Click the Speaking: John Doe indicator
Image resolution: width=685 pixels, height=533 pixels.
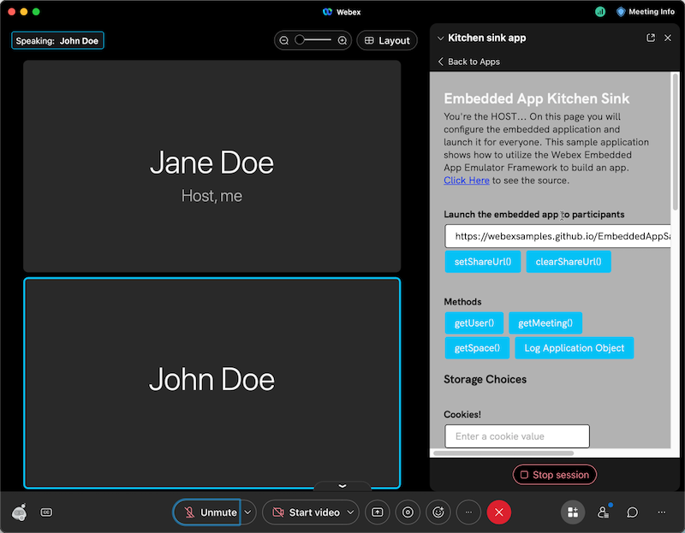[x=57, y=40]
